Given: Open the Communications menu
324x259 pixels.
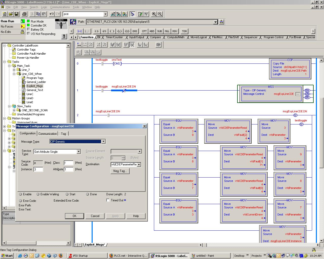Looking at the screenshot, I should [60, 7].
